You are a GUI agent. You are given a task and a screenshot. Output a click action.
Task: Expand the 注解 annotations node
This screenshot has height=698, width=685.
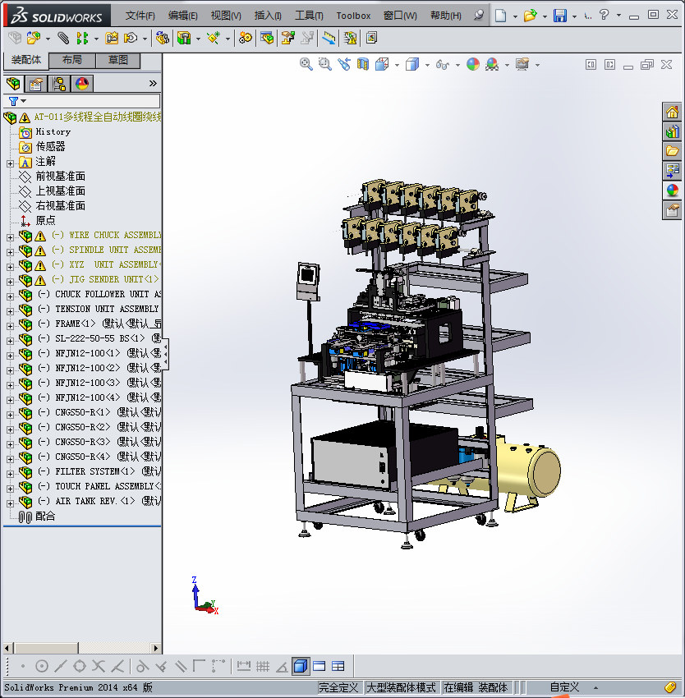pyautogui.click(x=10, y=163)
